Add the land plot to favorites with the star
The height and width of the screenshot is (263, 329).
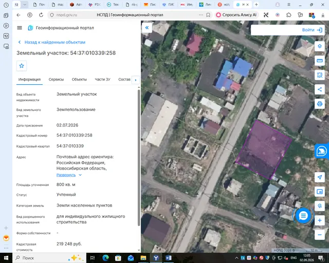pyautogui.click(x=22, y=66)
